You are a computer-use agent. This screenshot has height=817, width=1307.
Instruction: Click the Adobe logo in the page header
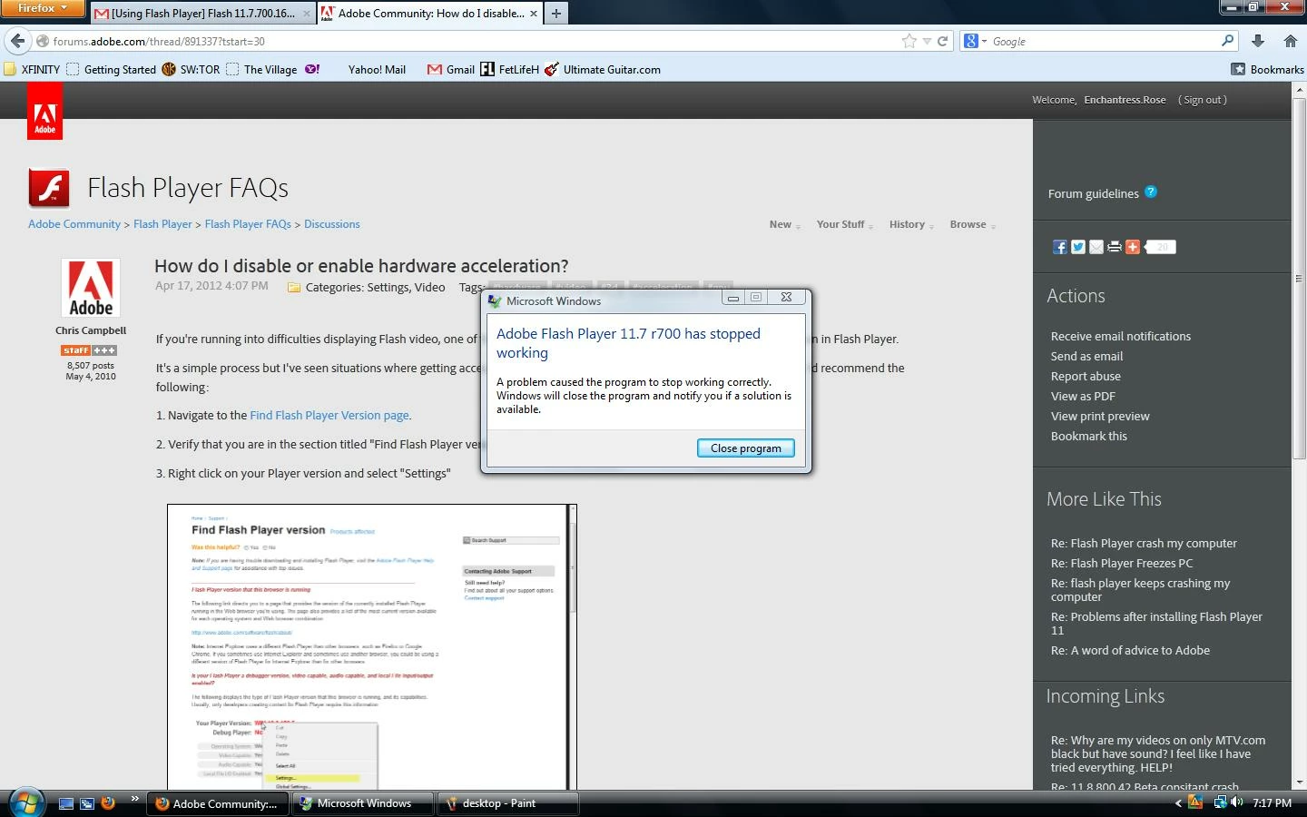[44, 111]
